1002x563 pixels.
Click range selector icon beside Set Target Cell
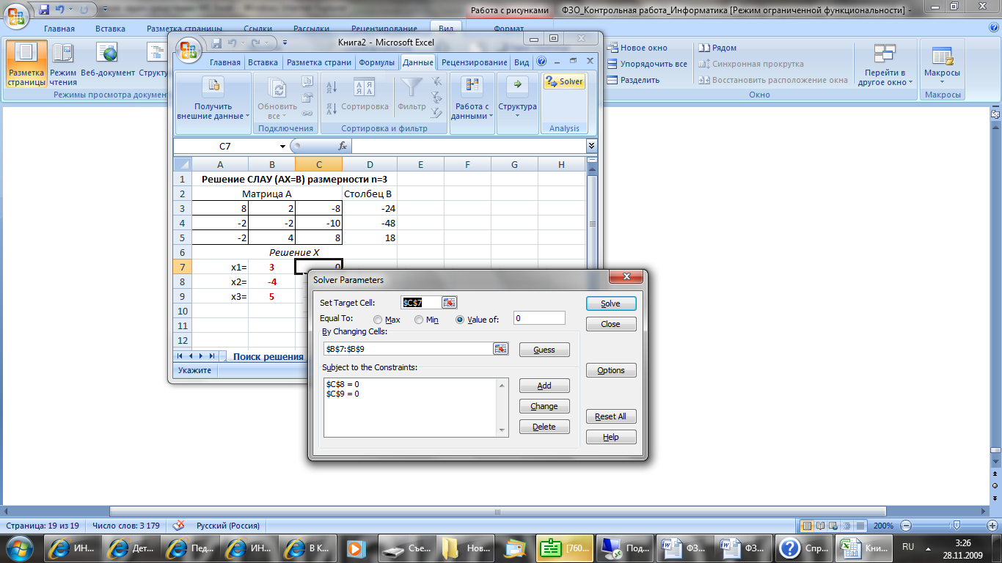click(x=449, y=303)
